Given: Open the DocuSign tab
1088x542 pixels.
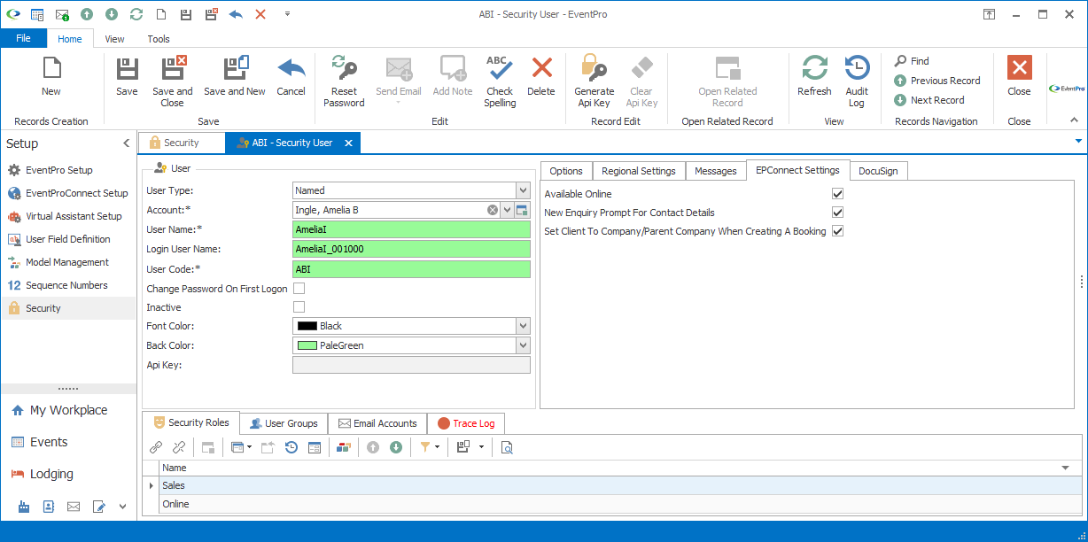Looking at the screenshot, I should 878,171.
